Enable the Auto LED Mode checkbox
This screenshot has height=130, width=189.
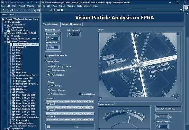(80, 94)
